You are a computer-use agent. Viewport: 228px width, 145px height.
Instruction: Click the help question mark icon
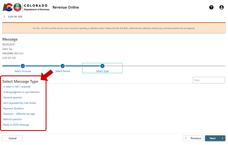tap(211, 7)
